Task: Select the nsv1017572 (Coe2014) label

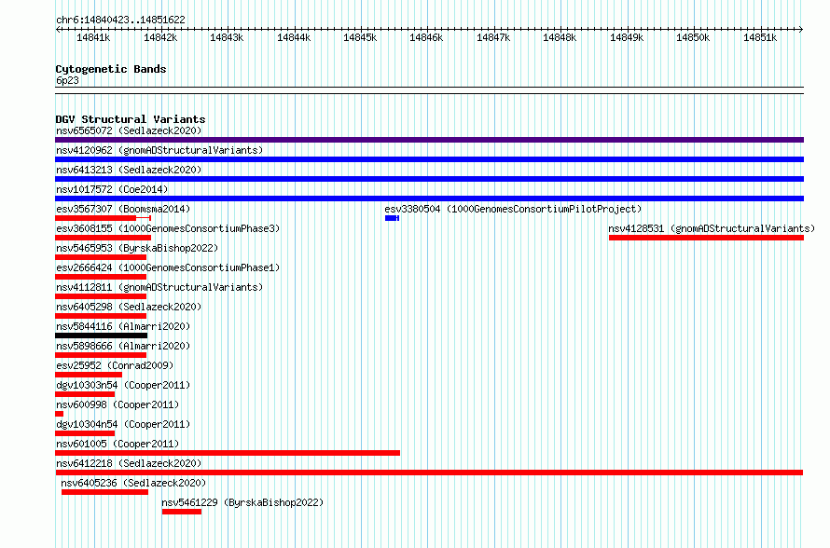Action: (x=112, y=189)
